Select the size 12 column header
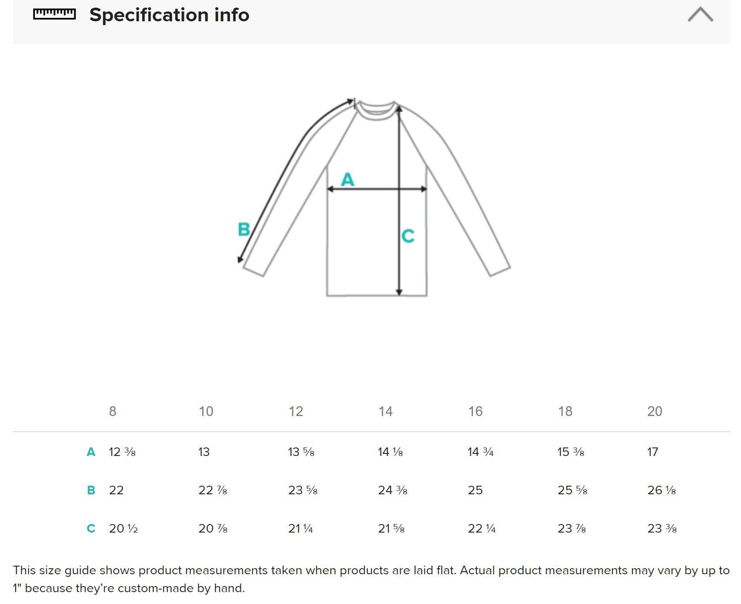 pos(296,411)
